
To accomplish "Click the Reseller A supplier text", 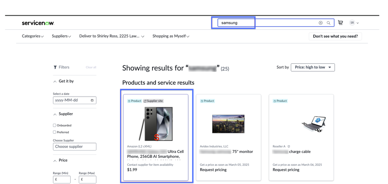I will pyautogui.click(x=279, y=146).
